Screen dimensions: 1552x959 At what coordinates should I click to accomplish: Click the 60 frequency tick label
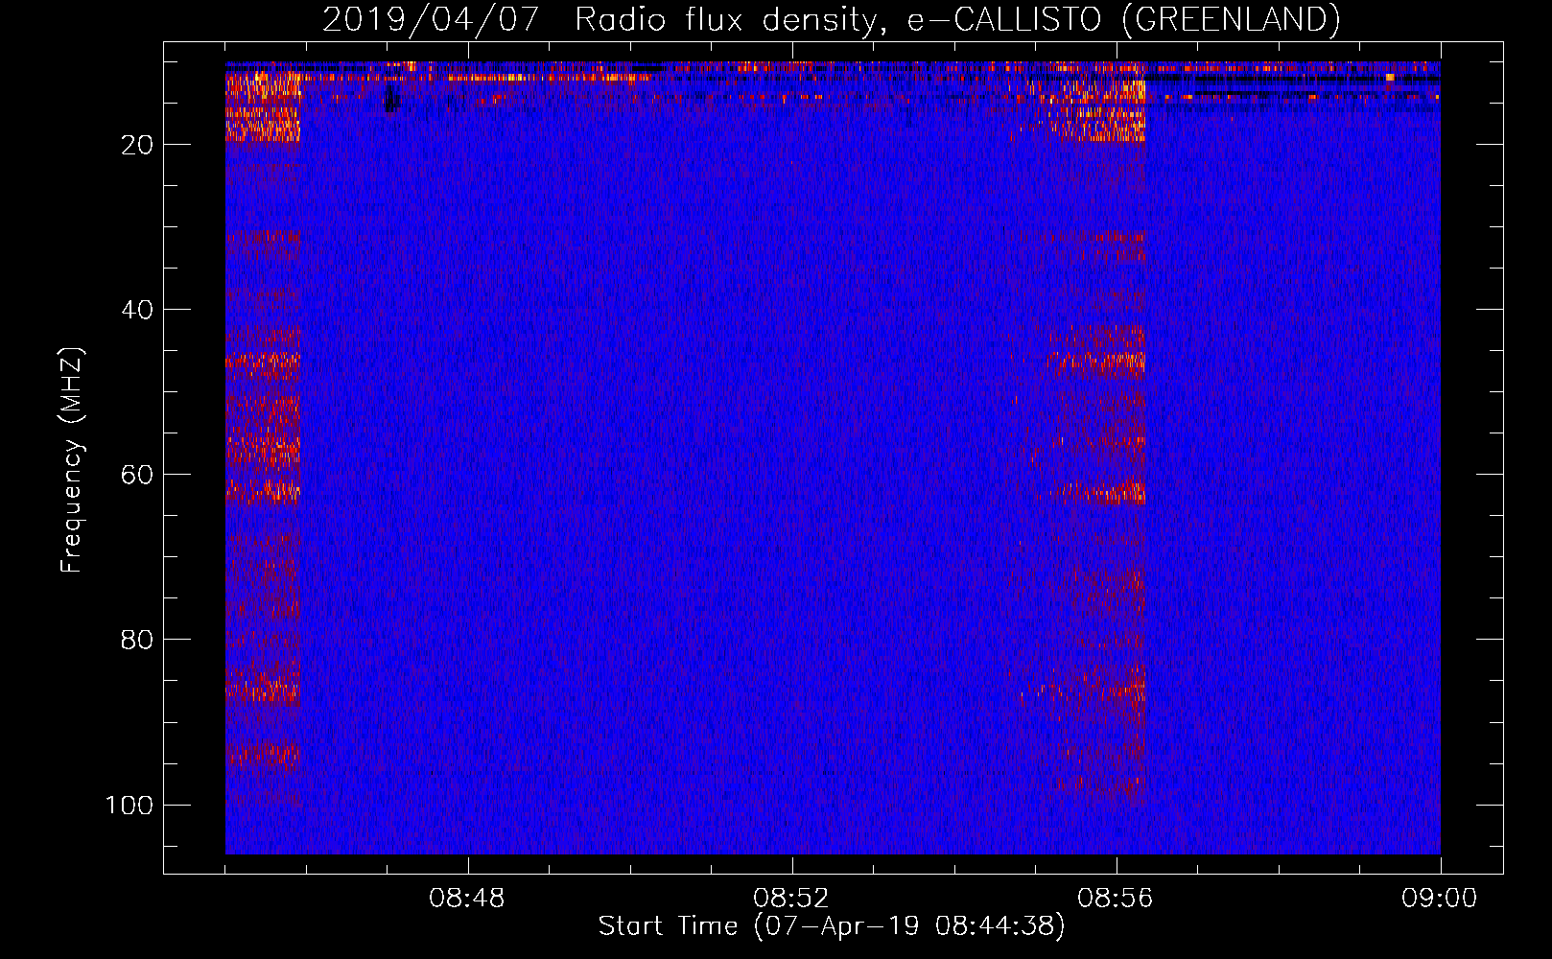coord(136,475)
